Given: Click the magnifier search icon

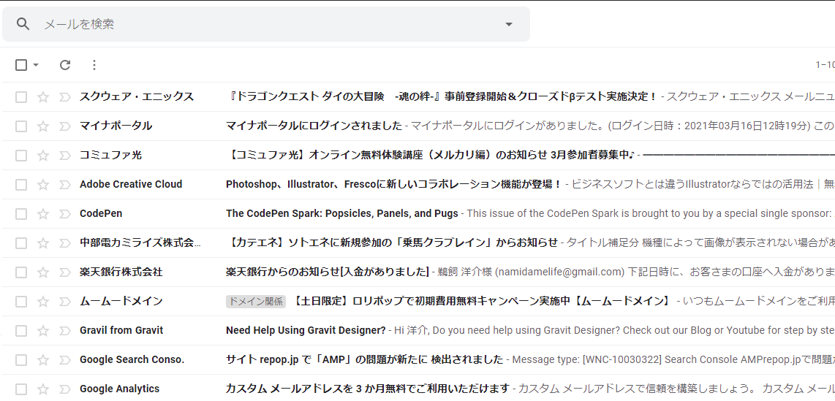Looking at the screenshot, I should point(23,24).
